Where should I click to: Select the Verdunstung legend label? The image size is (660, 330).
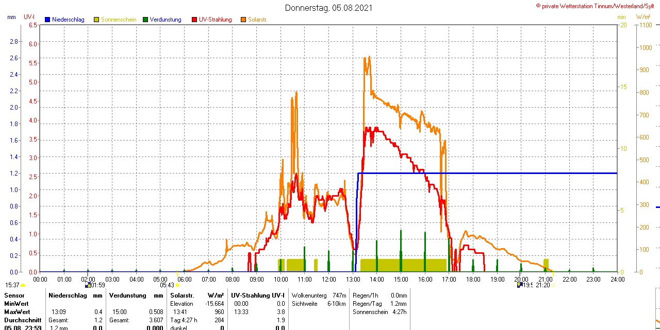(x=166, y=20)
